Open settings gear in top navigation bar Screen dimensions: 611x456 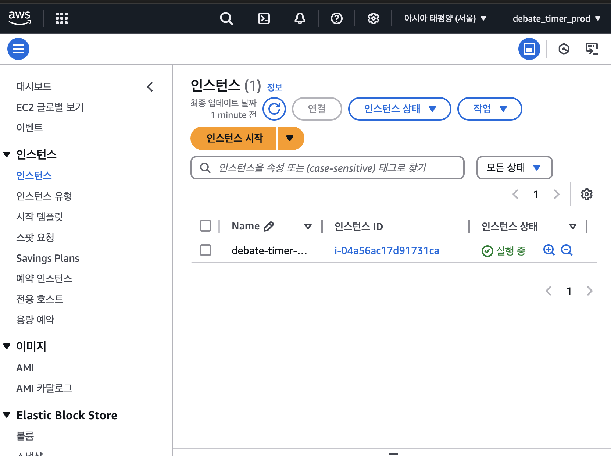[374, 18]
